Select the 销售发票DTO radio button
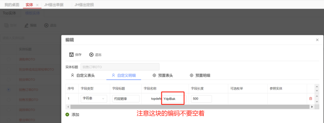This screenshot has width=324, height=123. click(9, 100)
